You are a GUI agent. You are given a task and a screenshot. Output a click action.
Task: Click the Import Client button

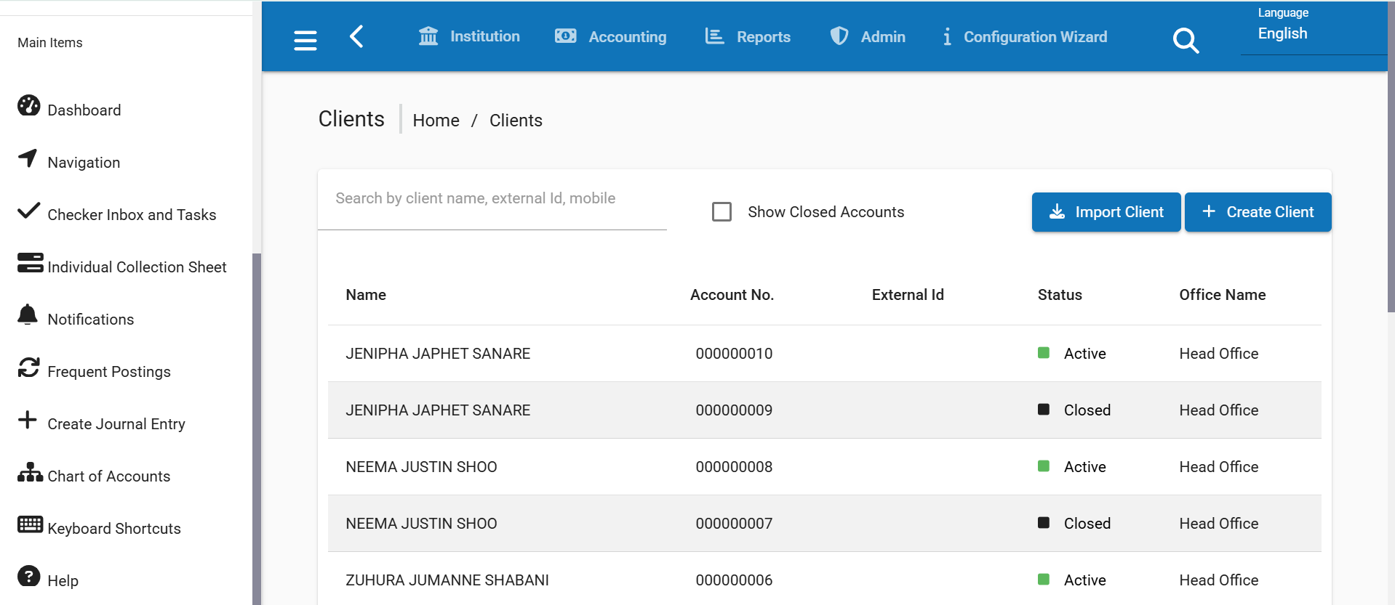1106,212
